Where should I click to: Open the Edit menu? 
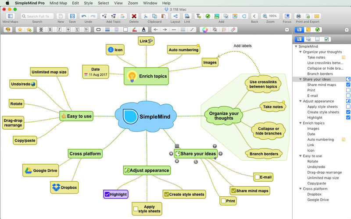click(75, 3)
